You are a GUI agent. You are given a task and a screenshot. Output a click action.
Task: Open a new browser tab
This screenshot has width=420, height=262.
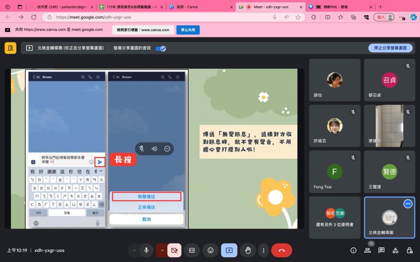(380, 7)
